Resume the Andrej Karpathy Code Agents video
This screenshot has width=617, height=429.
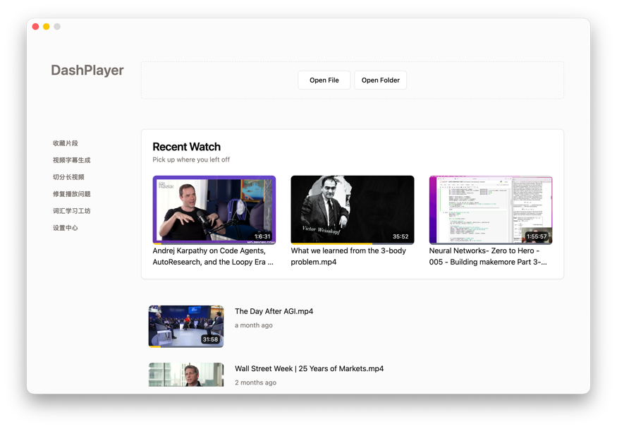pyautogui.click(x=214, y=209)
